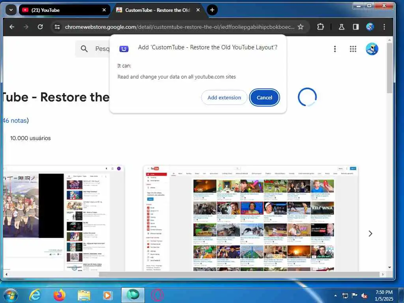Click the muted volume tray icon

pos(364,296)
